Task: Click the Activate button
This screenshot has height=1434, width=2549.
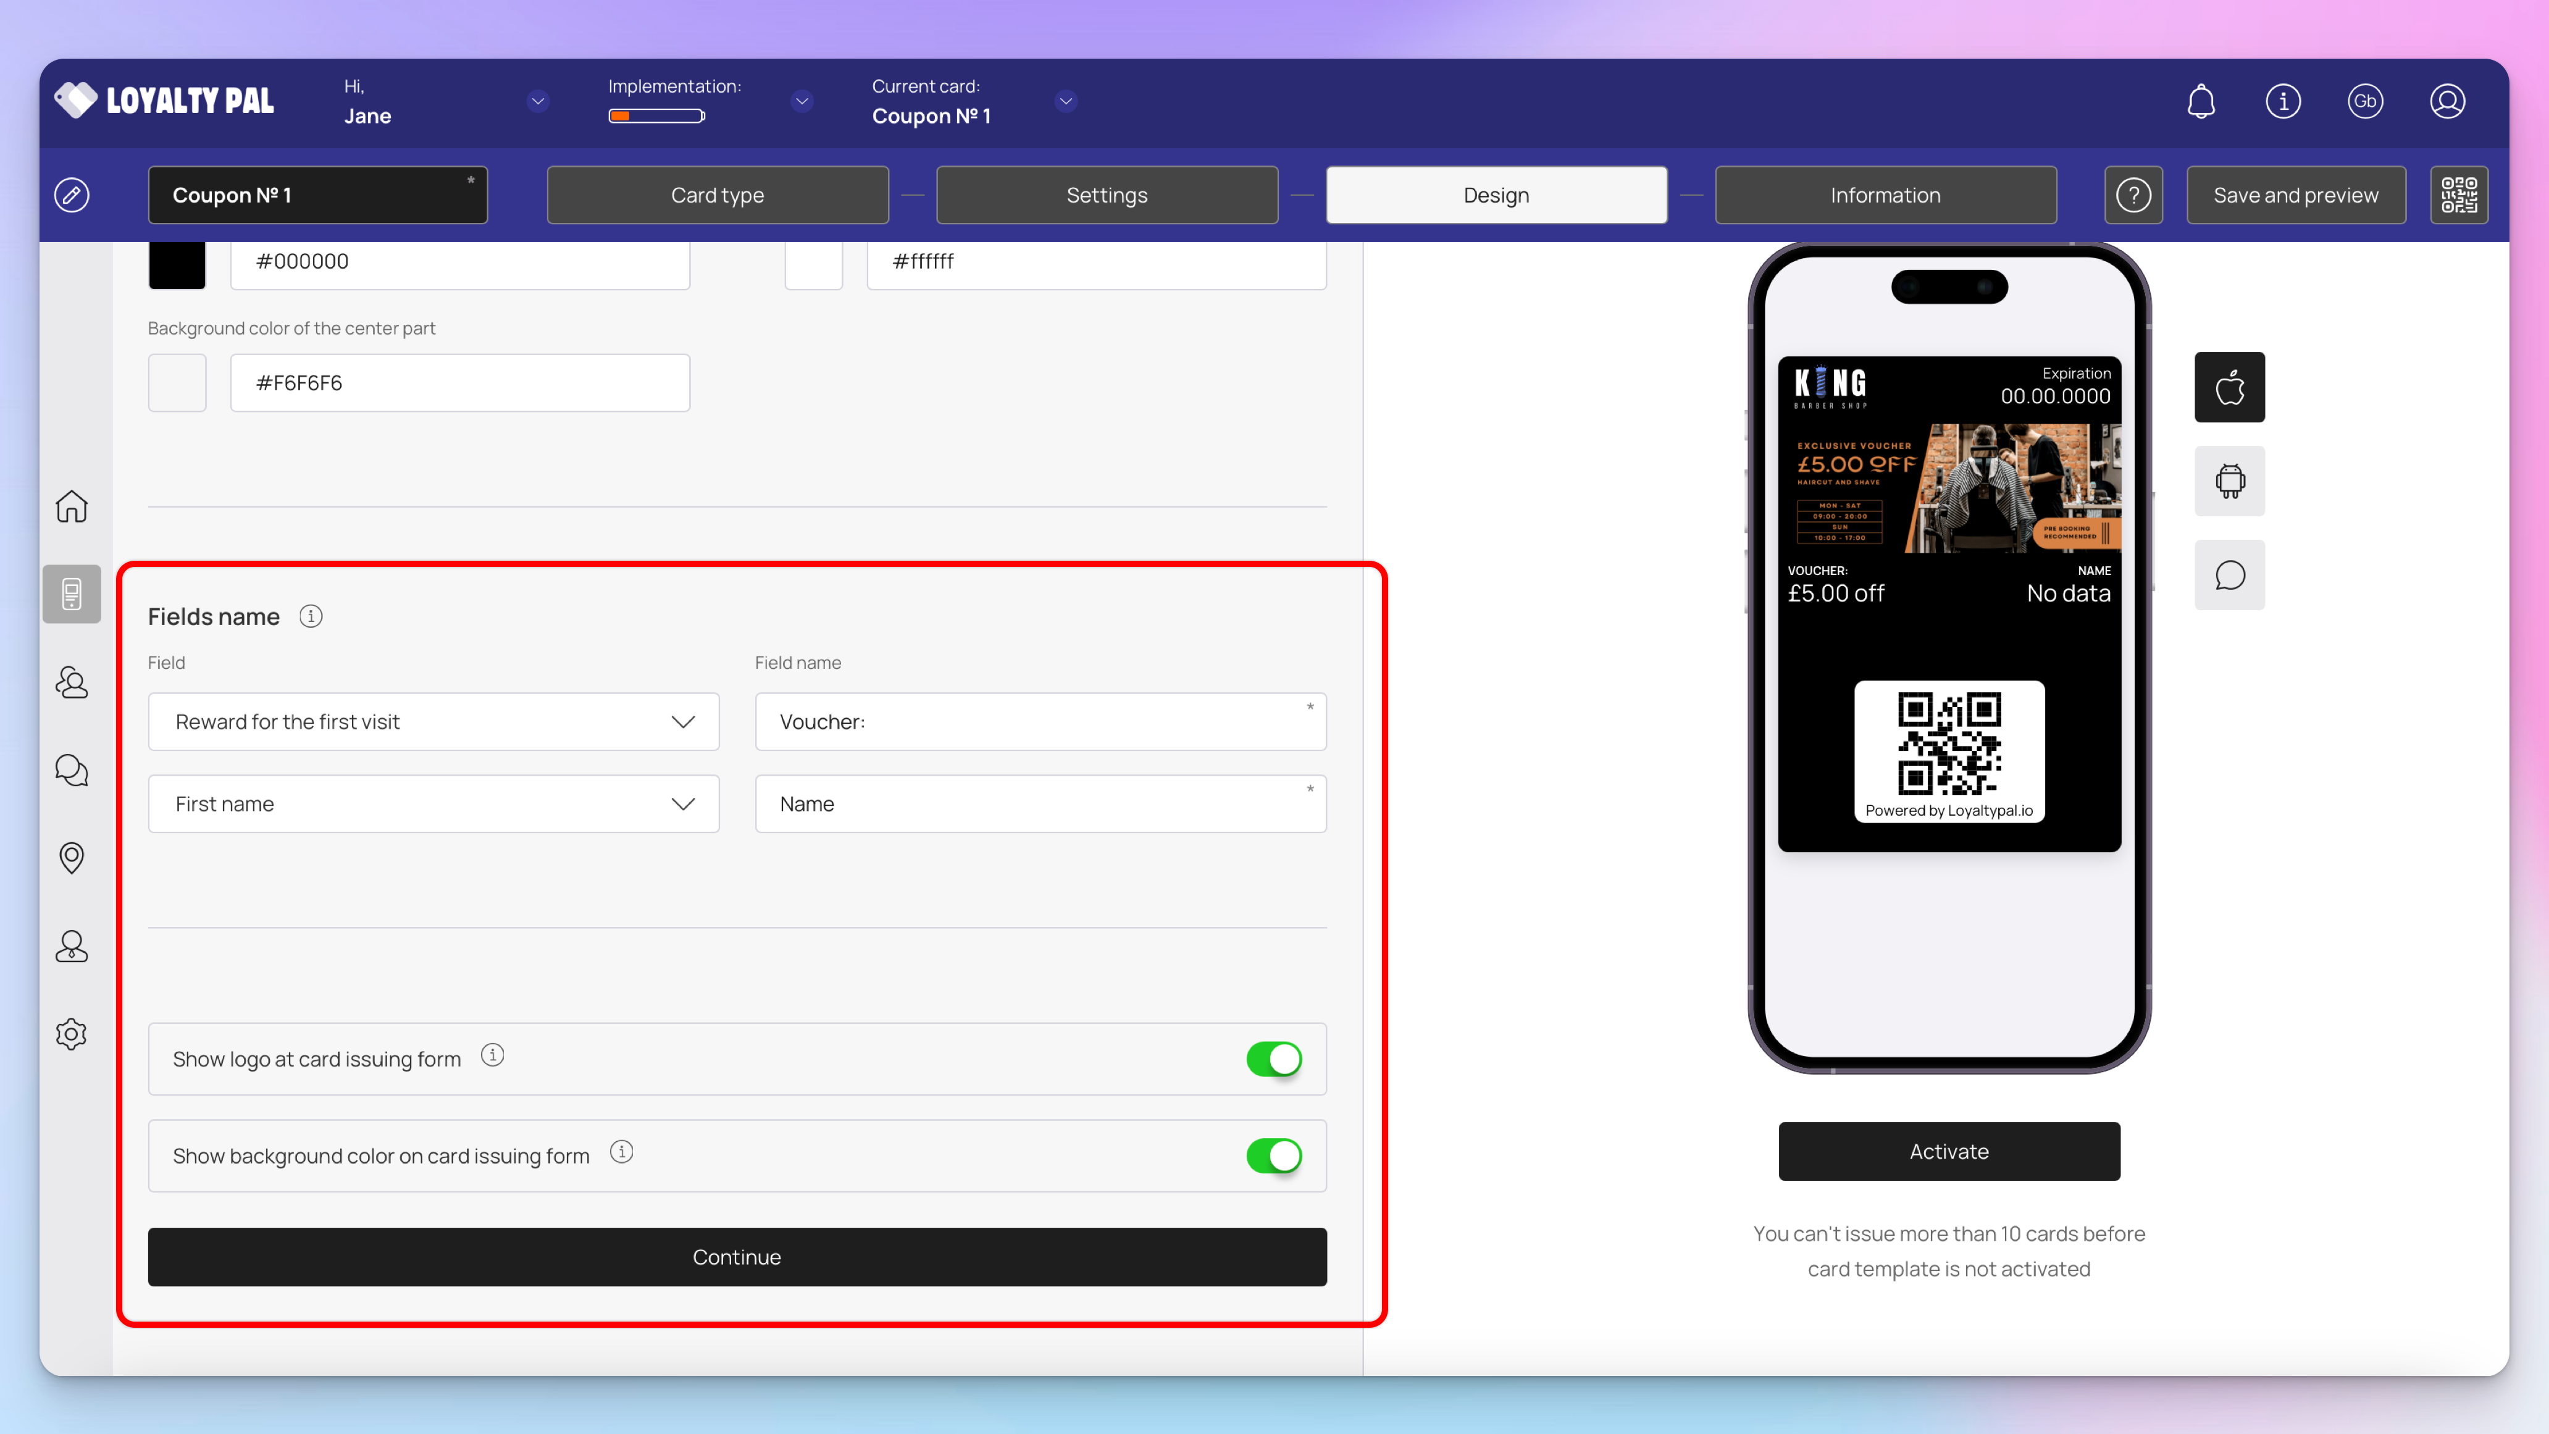Action: pyautogui.click(x=1948, y=1151)
